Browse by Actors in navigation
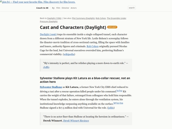This screenshot has height=129, width=172. (x=74, y=8)
